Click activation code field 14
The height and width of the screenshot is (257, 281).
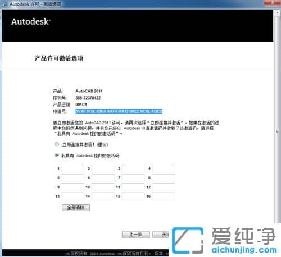(x=103, y=196)
